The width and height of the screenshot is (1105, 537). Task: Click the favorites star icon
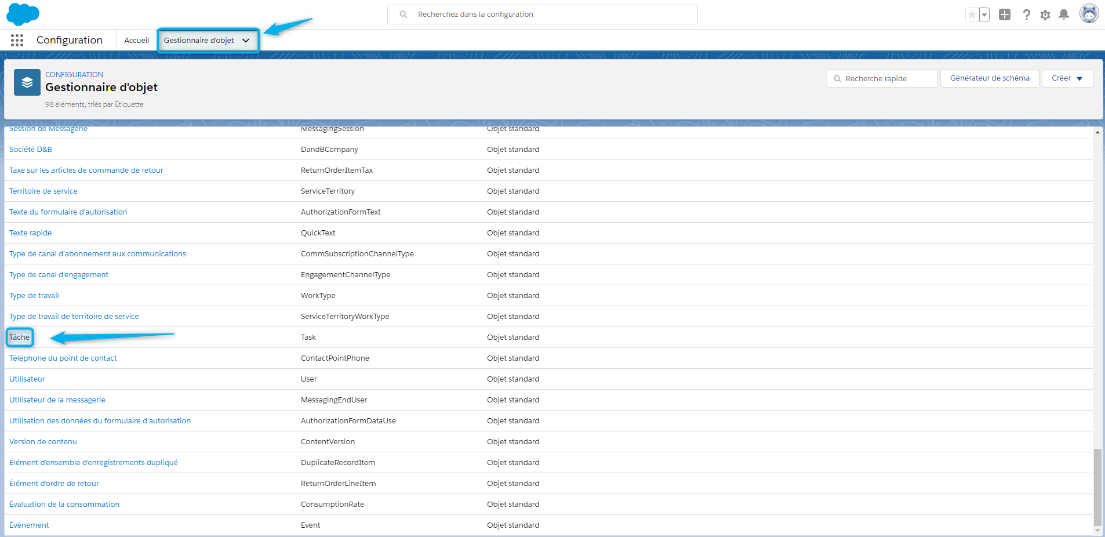[972, 14]
